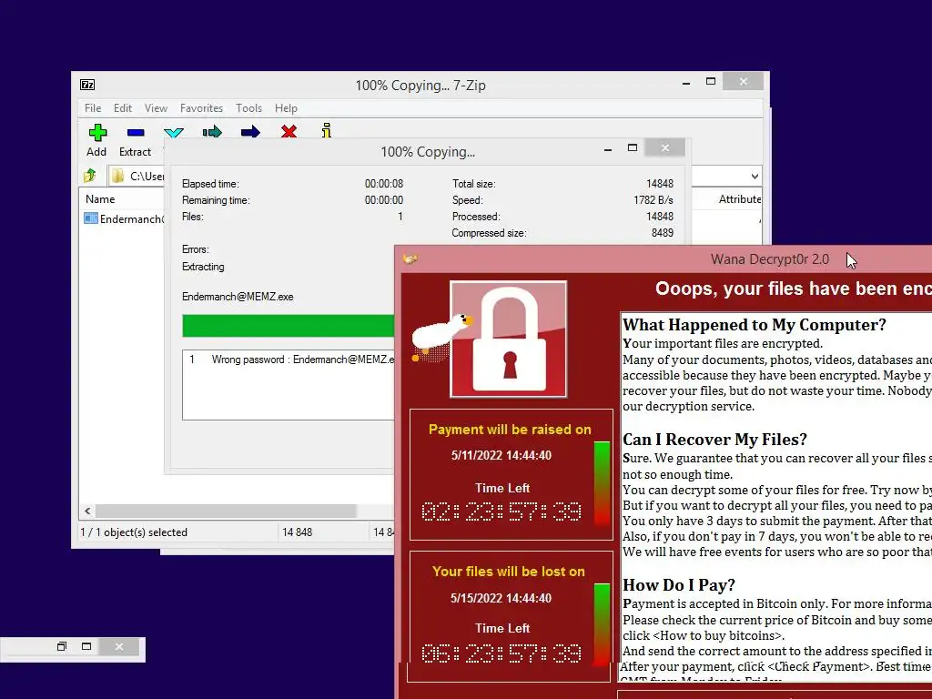Click the 02:23:57:39 countdown timer
This screenshot has height=699, width=932.
[501, 512]
